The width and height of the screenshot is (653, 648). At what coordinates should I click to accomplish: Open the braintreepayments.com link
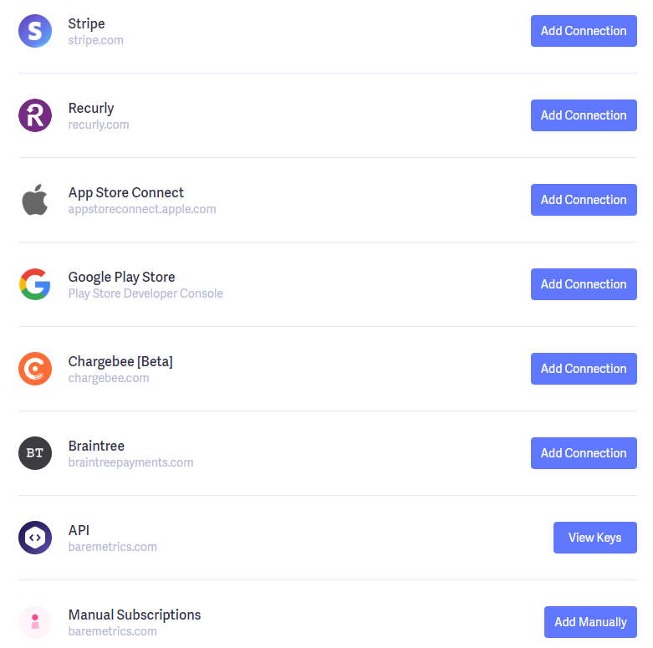tap(130, 462)
